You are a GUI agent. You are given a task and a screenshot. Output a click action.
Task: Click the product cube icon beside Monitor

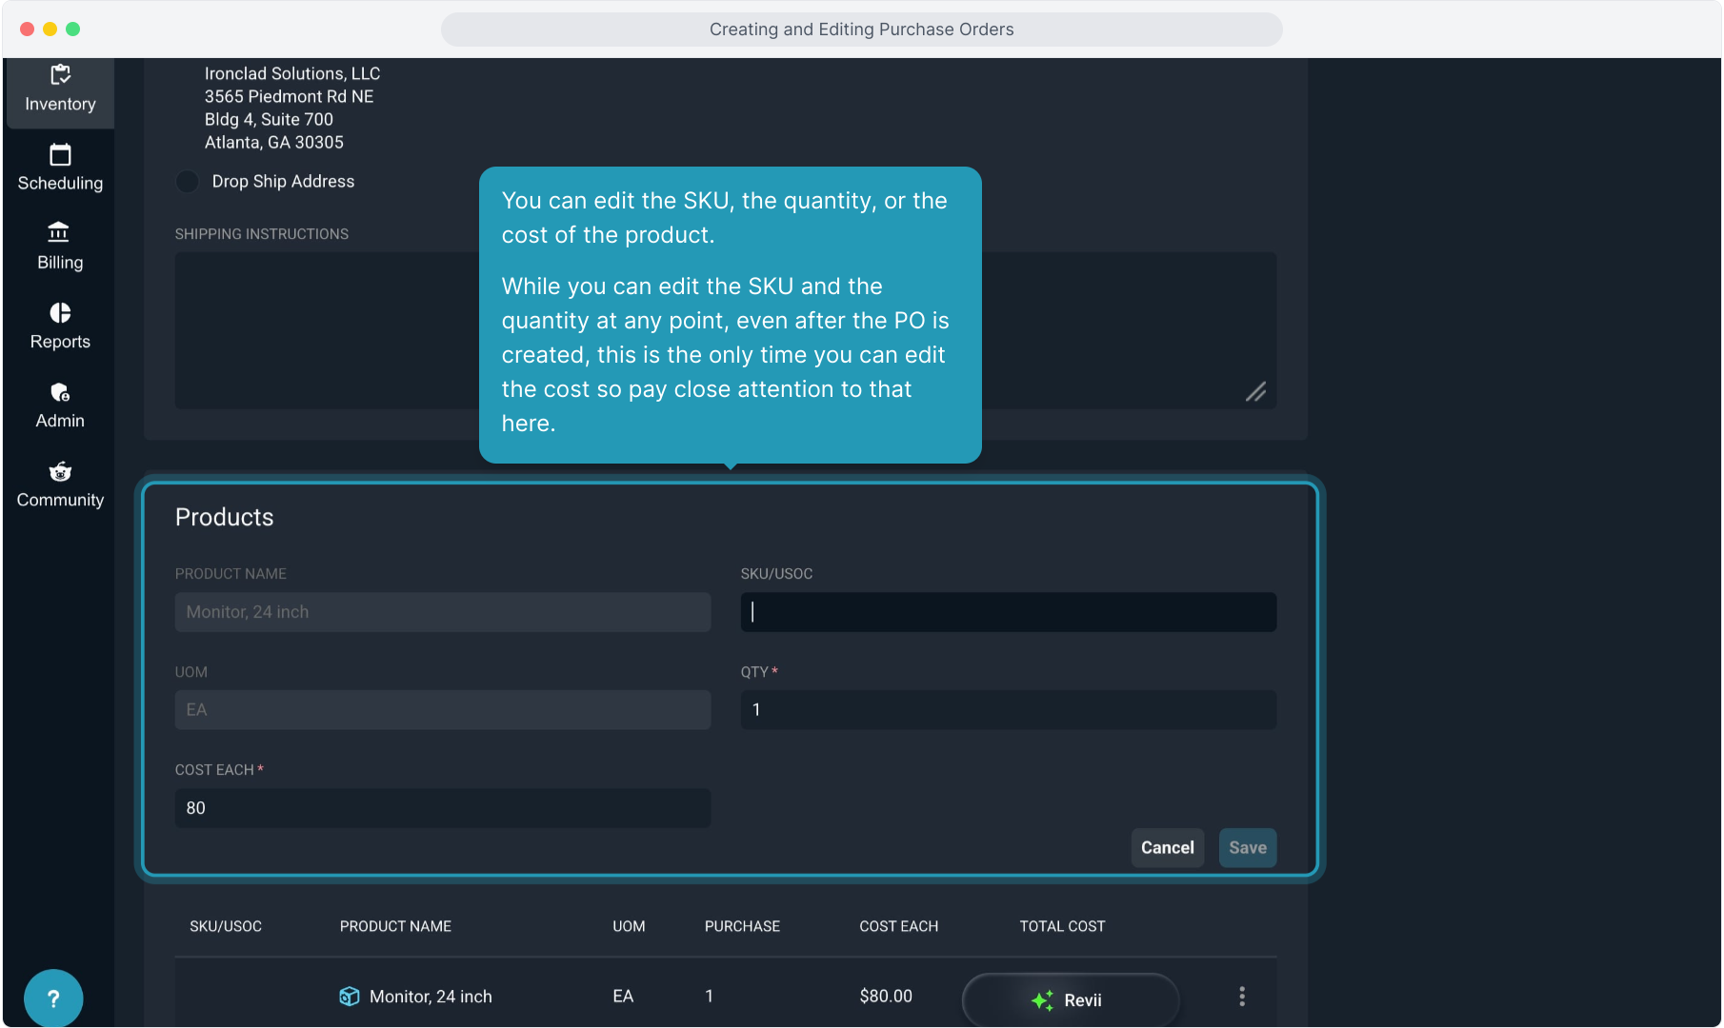coord(350,997)
